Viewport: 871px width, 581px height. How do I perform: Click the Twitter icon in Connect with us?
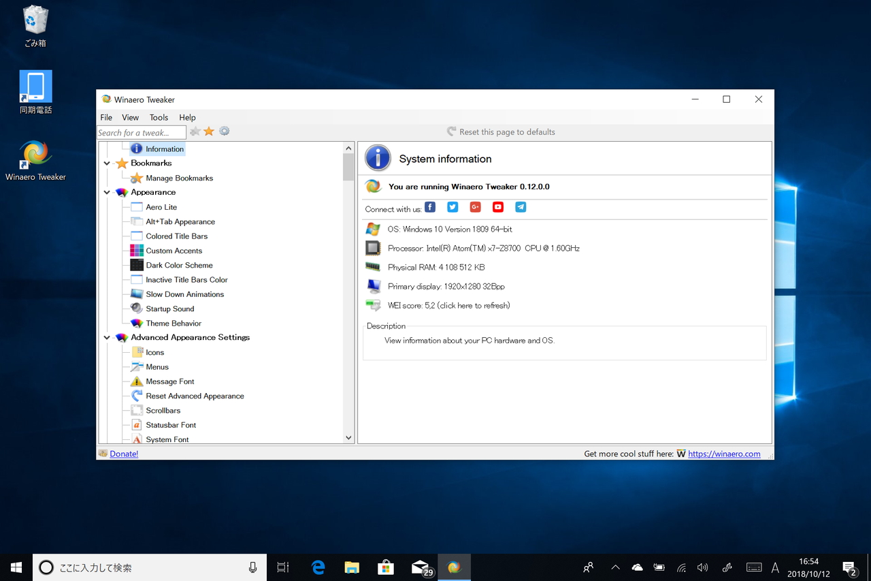(452, 207)
